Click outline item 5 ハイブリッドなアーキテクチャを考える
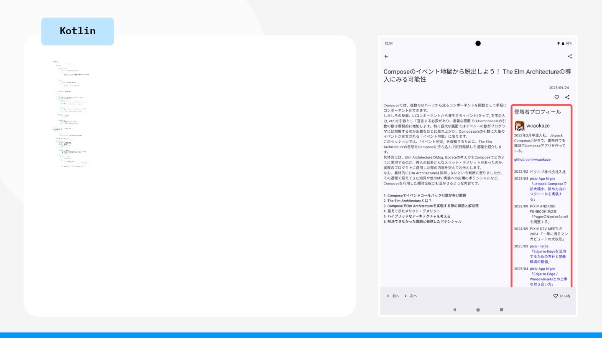602x338 pixels. point(417,216)
